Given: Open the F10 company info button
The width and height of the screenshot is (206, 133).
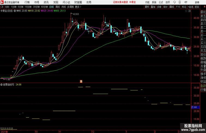Looking at the screenshot, I should (x=178, y=7).
